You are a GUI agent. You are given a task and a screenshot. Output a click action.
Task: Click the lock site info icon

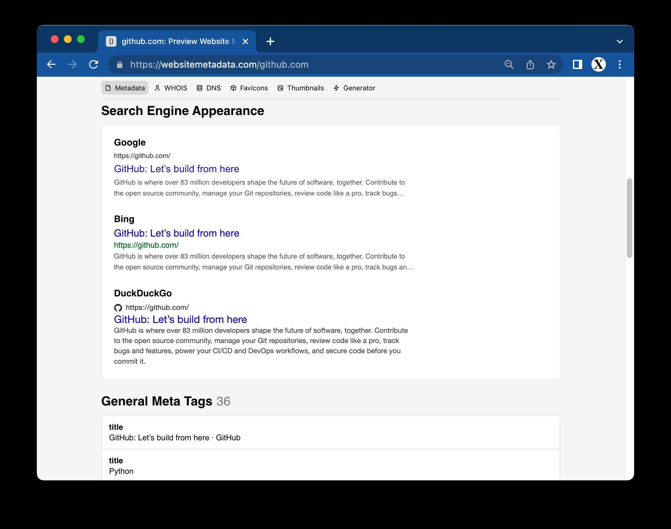[x=120, y=65]
